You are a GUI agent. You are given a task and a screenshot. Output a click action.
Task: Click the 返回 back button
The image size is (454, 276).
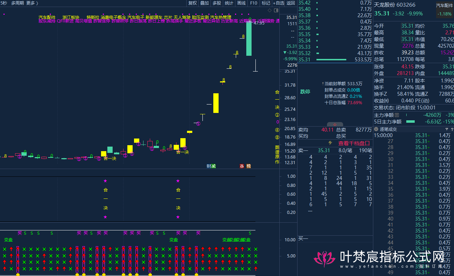(x=291, y=3)
